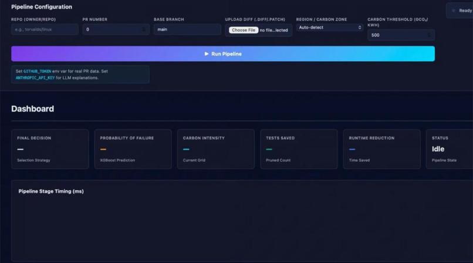This screenshot has width=473, height=263.
Task: Click the Runtime Reduction card
Action: pyautogui.click(x=382, y=149)
